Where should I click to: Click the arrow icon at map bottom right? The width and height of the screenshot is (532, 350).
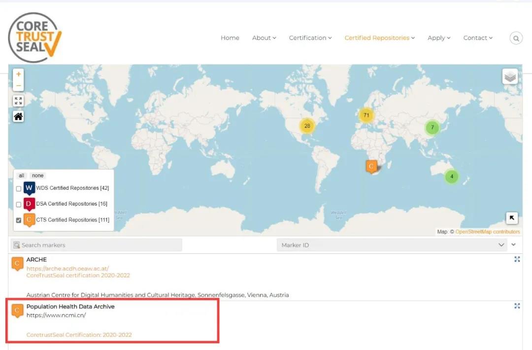tap(512, 218)
